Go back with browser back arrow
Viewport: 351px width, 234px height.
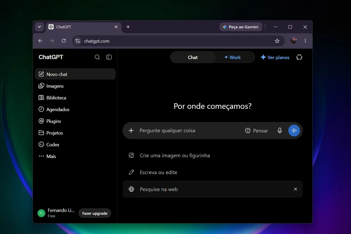pyautogui.click(x=40, y=41)
